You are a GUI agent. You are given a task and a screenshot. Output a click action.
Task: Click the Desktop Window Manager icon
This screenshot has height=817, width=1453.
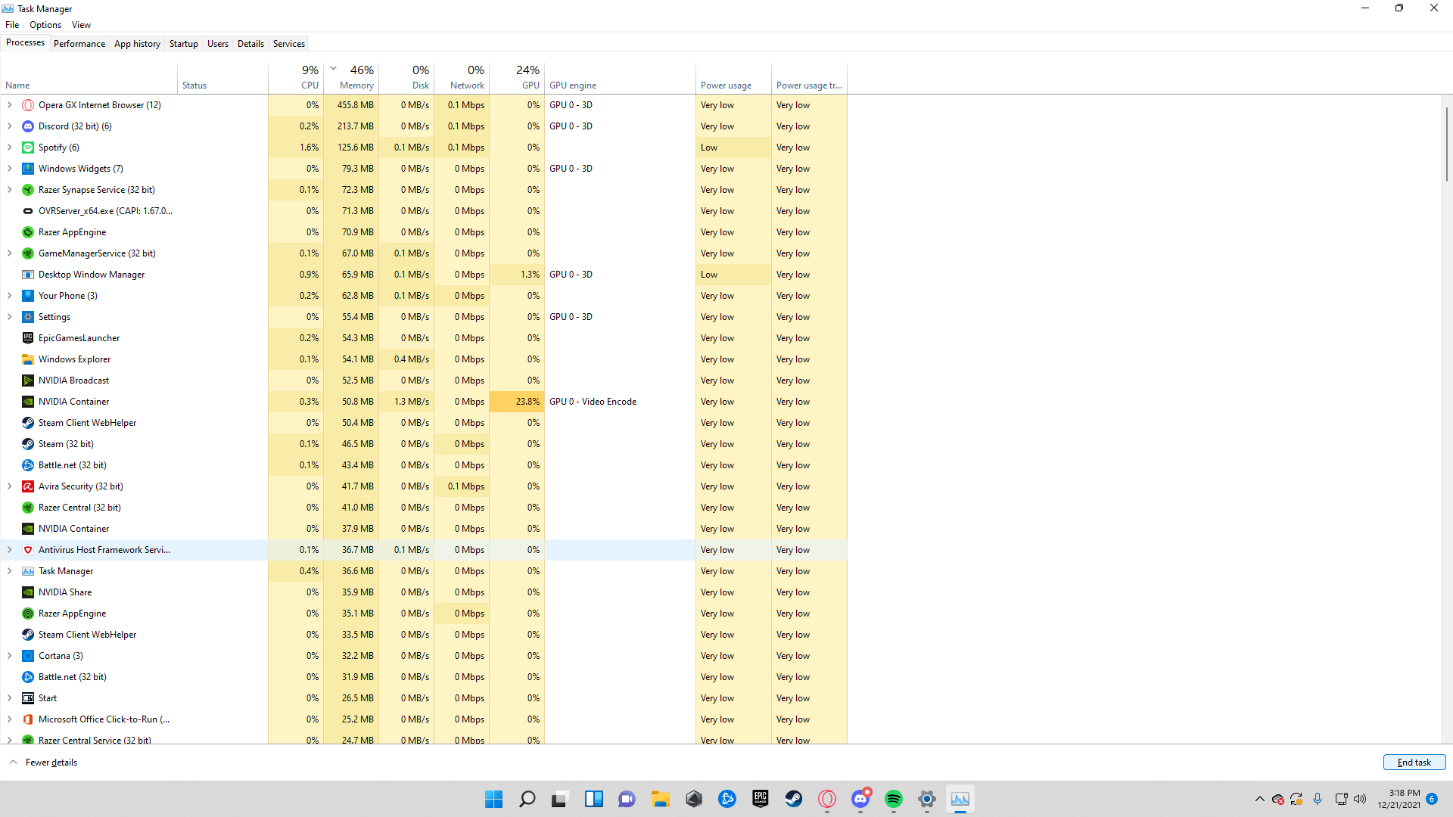28,275
